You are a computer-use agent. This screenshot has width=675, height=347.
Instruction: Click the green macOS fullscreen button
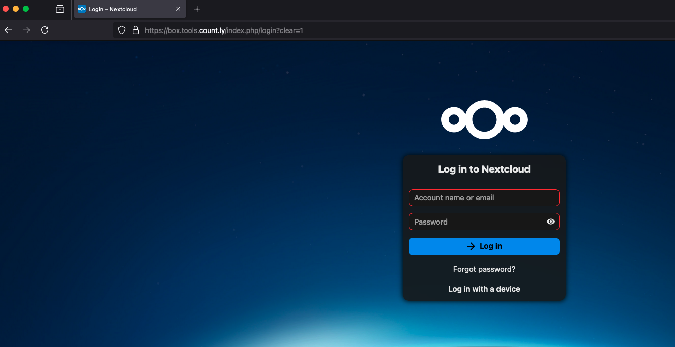(26, 9)
